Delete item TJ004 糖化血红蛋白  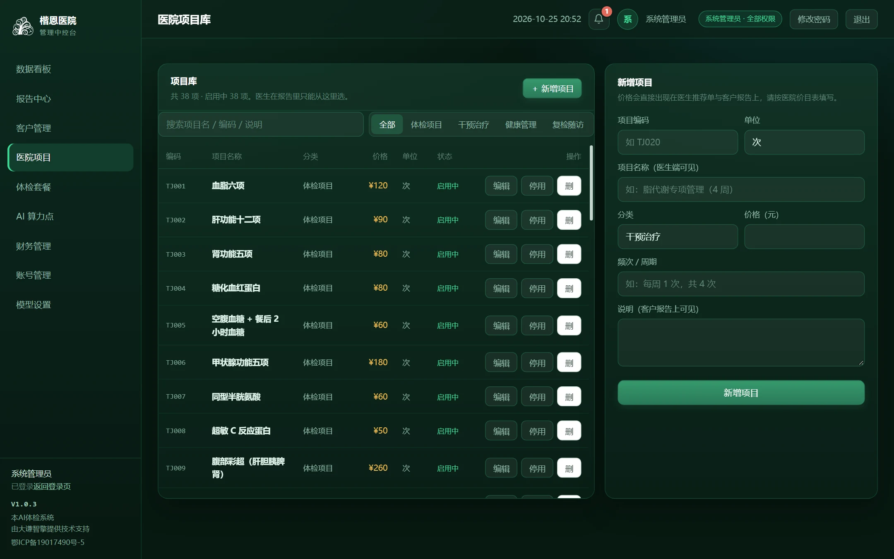569,288
